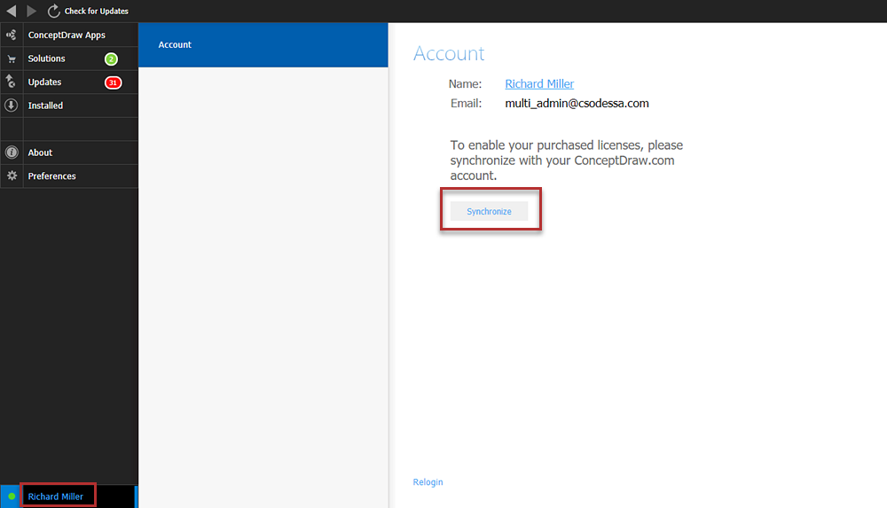Open the Installed section
The height and width of the screenshot is (508, 887).
coord(45,106)
